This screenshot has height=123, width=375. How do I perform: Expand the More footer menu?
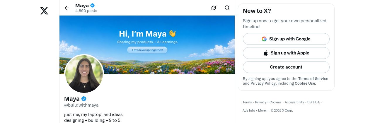click(x=264, y=110)
